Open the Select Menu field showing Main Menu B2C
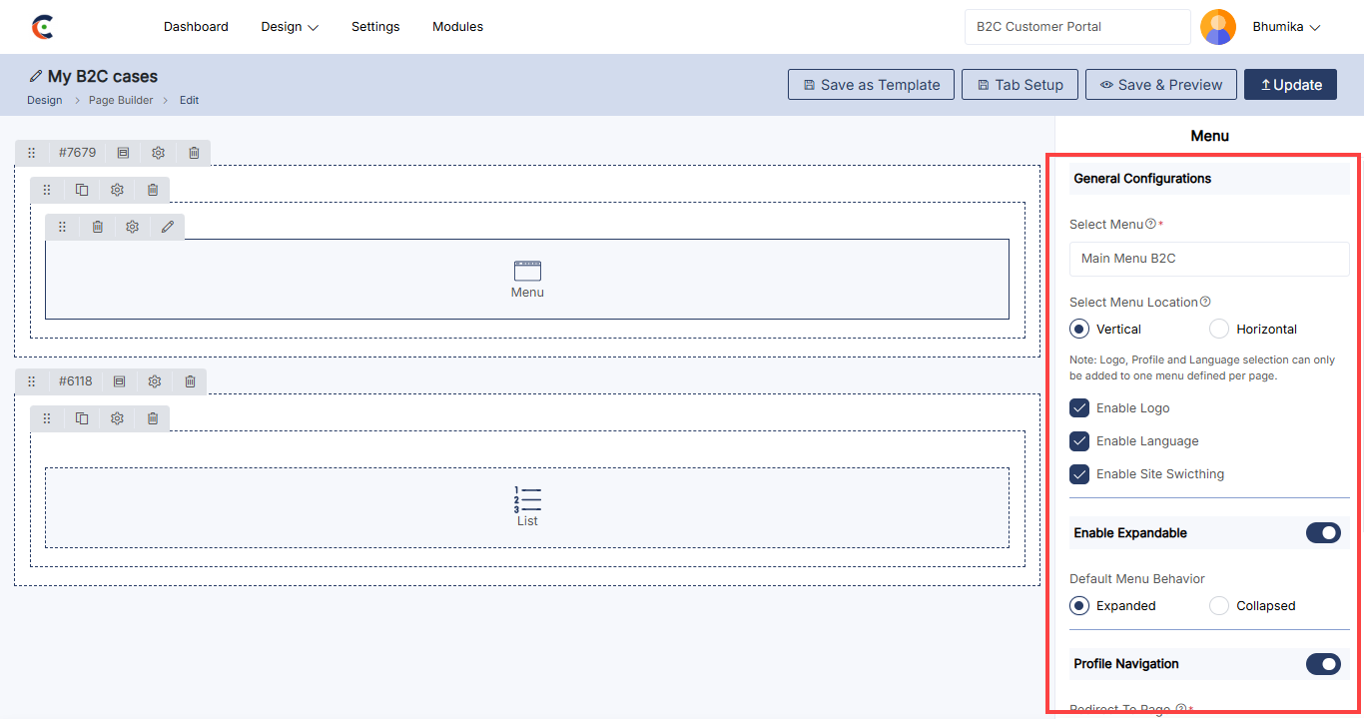The height and width of the screenshot is (719, 1364). click(1208, 259)
